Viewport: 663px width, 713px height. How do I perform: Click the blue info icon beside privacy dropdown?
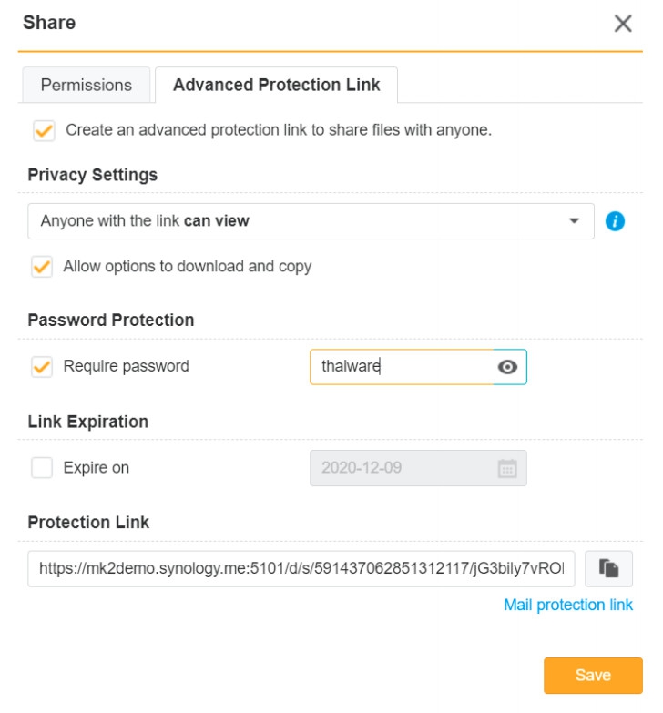point(616,221)
